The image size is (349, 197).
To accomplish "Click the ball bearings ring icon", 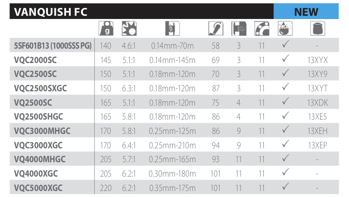I will [262, 29].
